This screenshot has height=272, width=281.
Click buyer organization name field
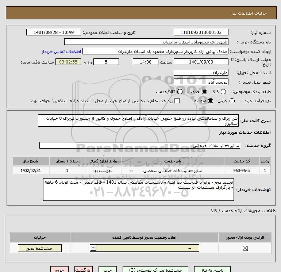click(x=146, y=42)
